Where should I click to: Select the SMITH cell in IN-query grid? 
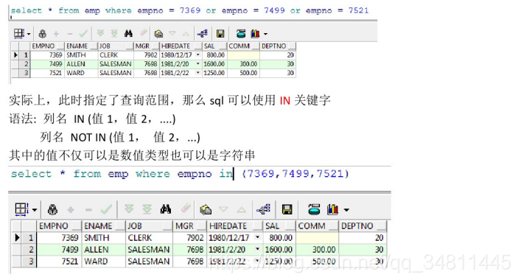(103, 237)
